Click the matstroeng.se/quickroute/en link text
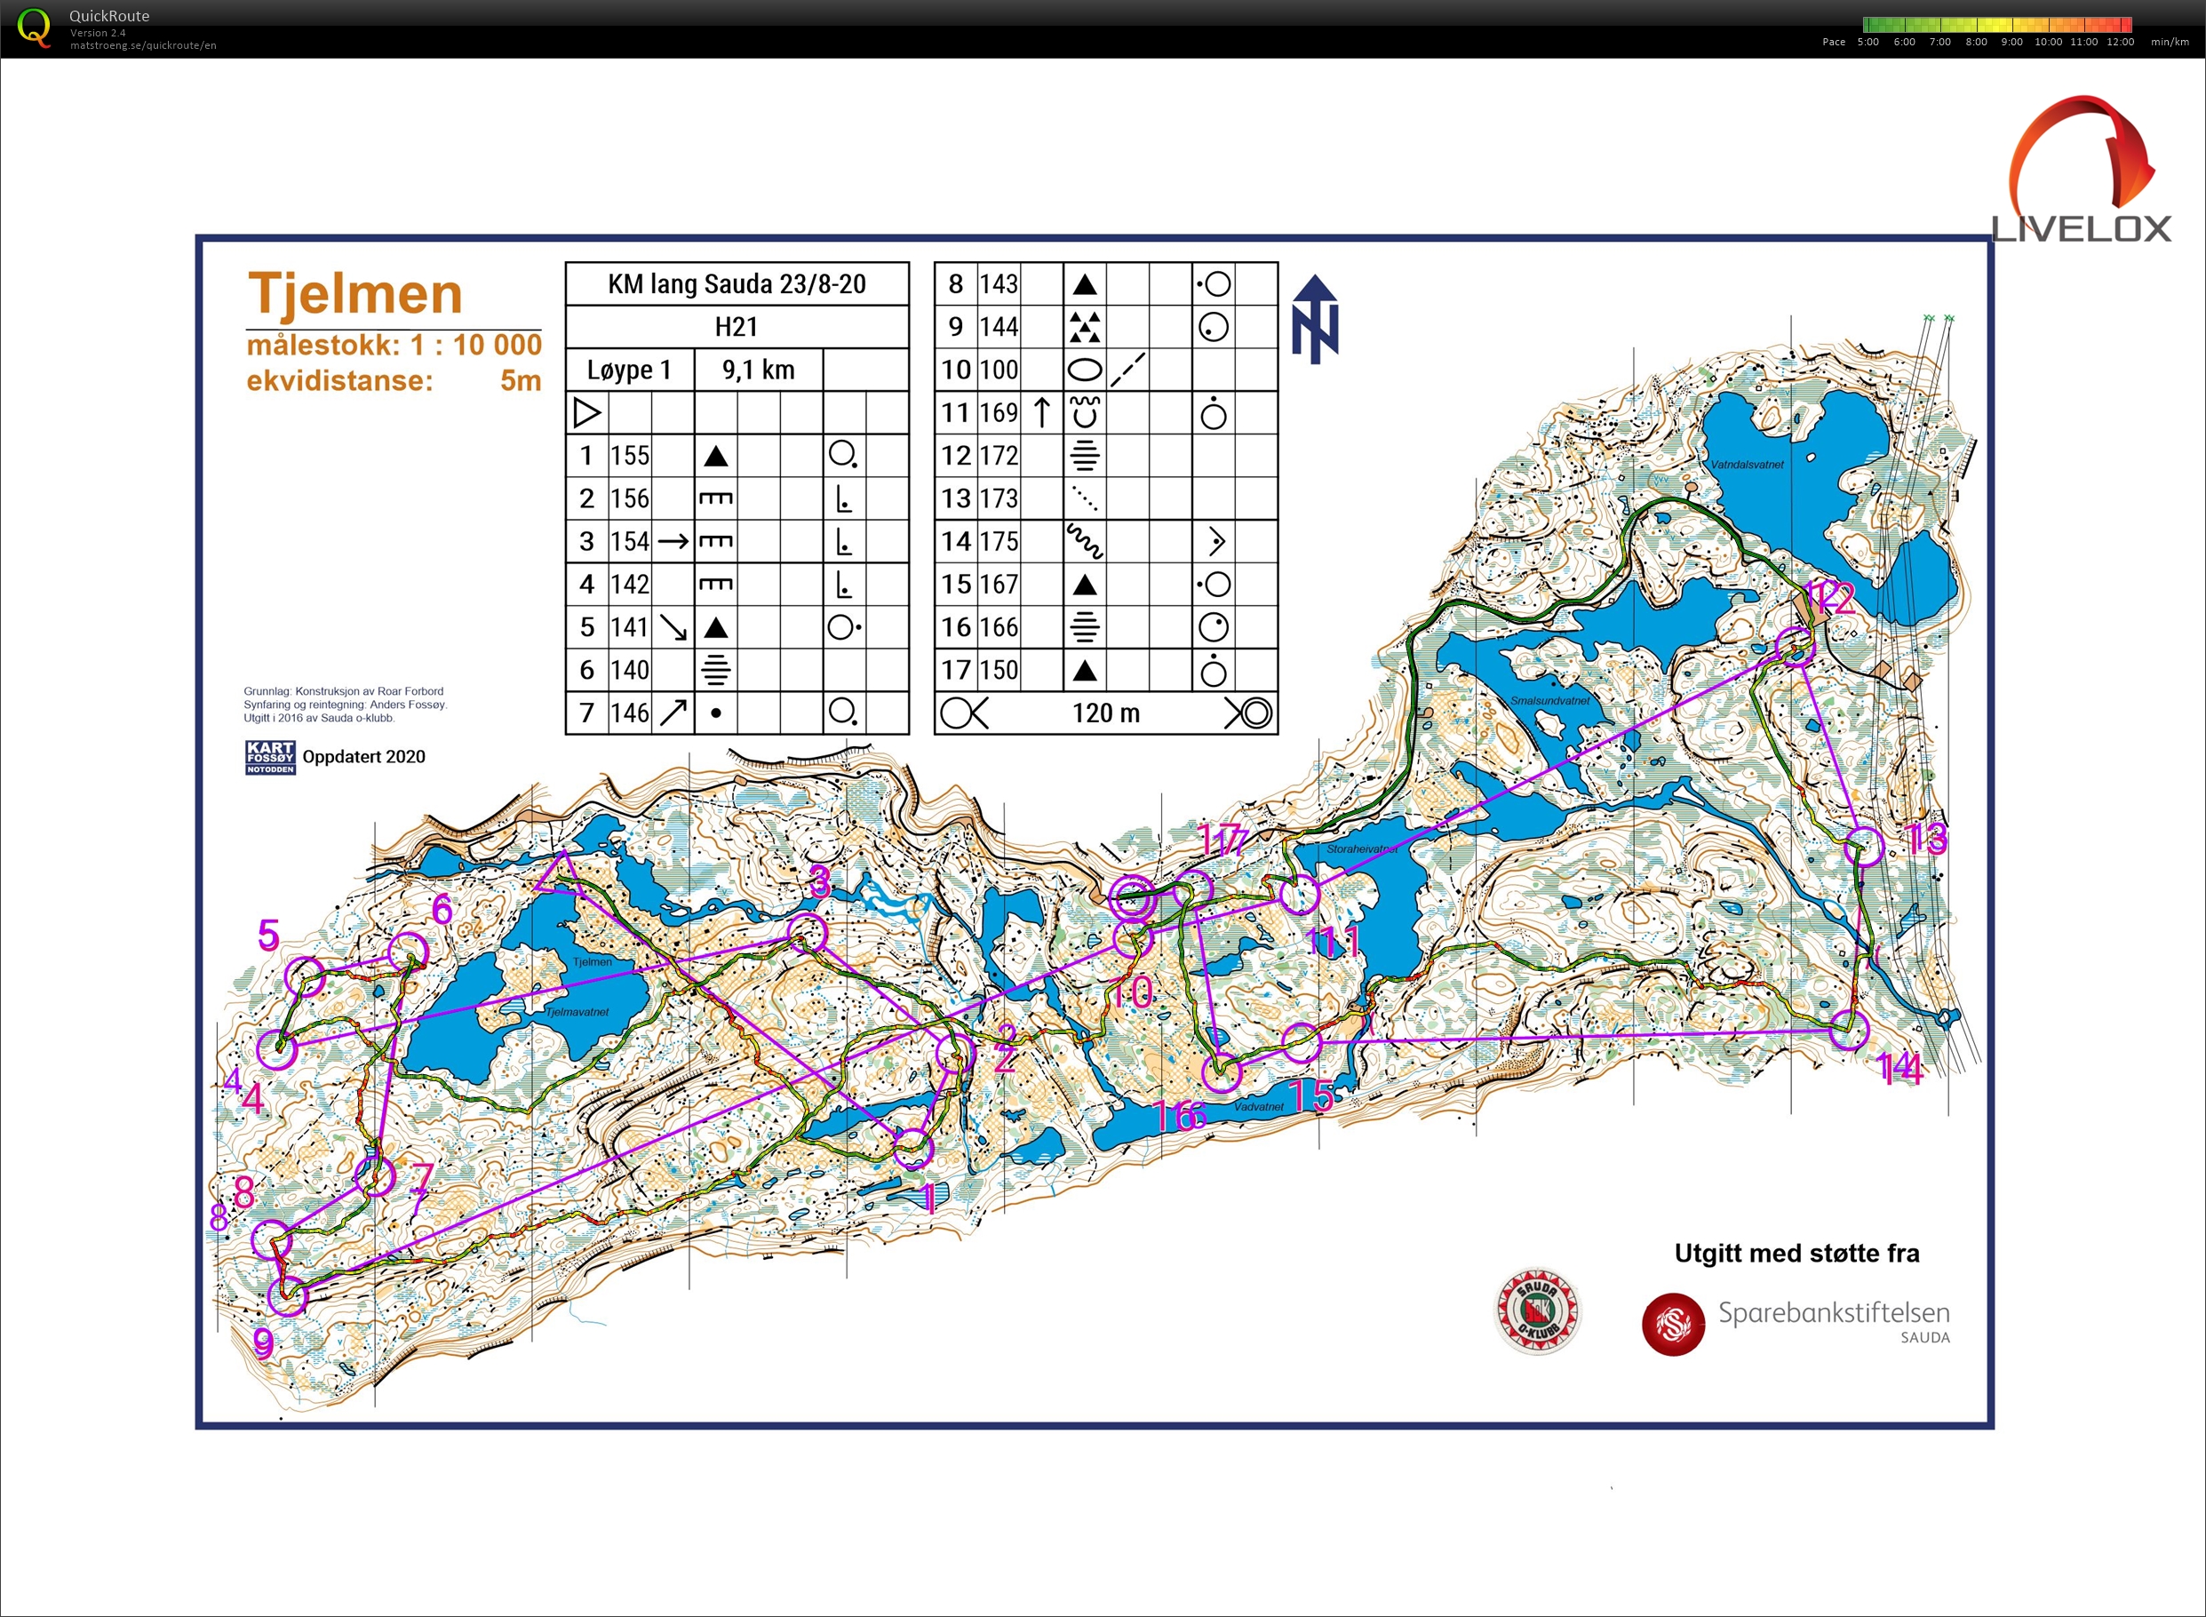This screenshot has height=1617, width=2206. pyautogui.click(x=143, y=45)
